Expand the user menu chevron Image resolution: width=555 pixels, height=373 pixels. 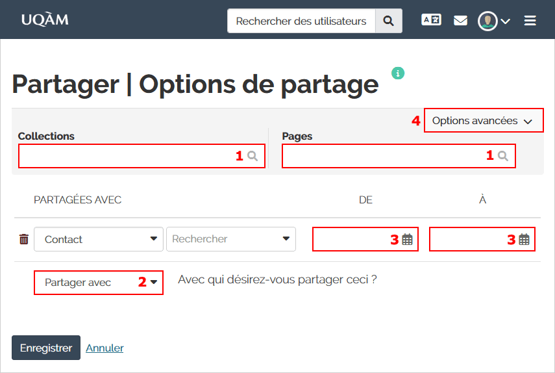tap(506, 21)
